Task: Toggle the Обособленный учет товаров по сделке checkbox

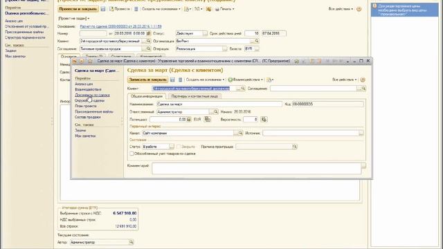Action: tap(132, 154)
